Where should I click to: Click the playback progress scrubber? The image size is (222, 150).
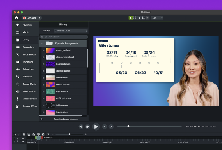tap(128, 126)
